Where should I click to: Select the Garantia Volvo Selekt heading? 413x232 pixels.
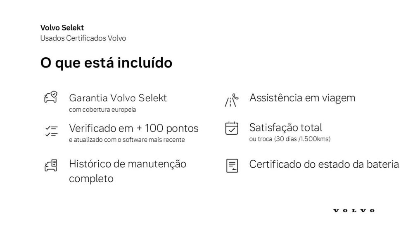tap(118, 98)
